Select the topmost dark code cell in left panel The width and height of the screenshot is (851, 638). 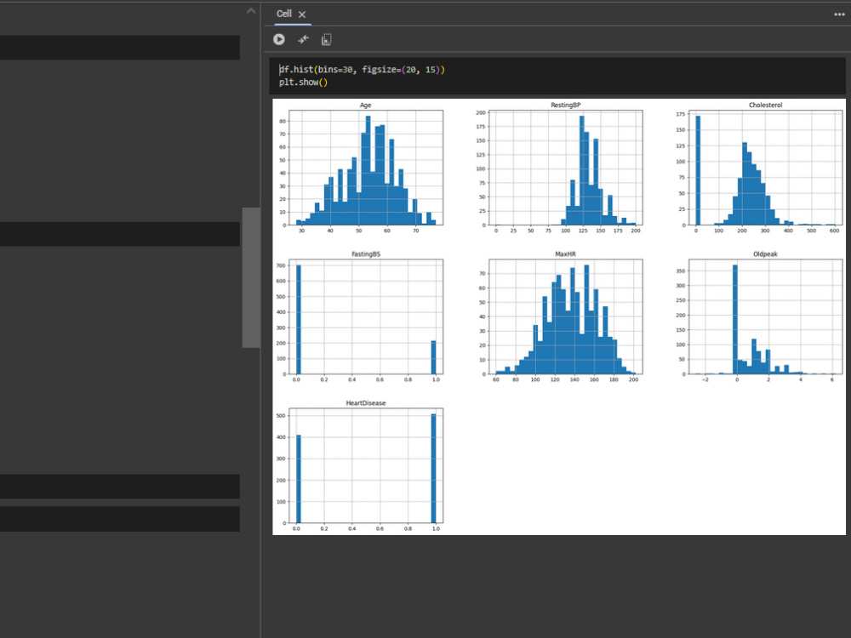(119, 48)
